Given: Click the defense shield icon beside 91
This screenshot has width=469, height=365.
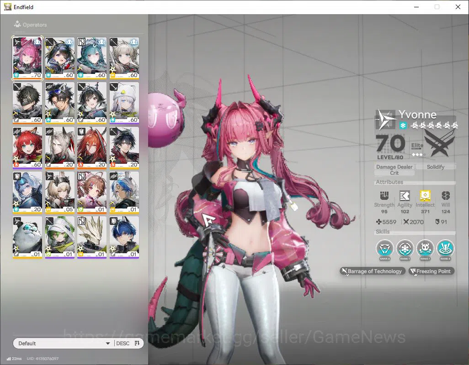Looking at the screenshot, I should click(x=437, y=222).
